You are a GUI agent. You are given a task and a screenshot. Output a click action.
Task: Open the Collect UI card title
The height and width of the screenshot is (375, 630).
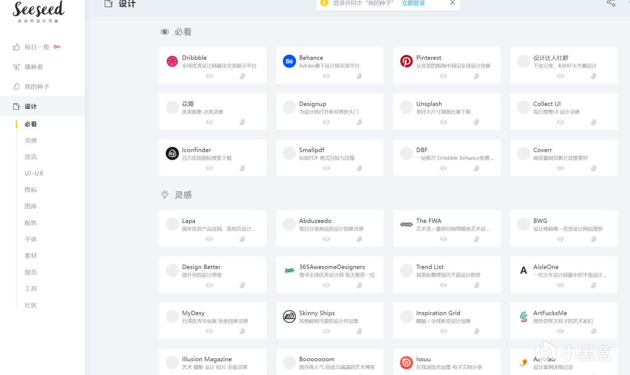[x=547, y=104]
